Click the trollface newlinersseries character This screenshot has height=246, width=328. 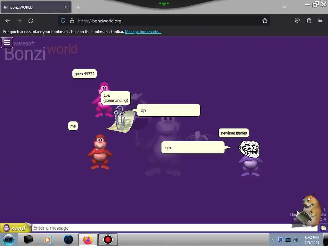pos(250,158)
